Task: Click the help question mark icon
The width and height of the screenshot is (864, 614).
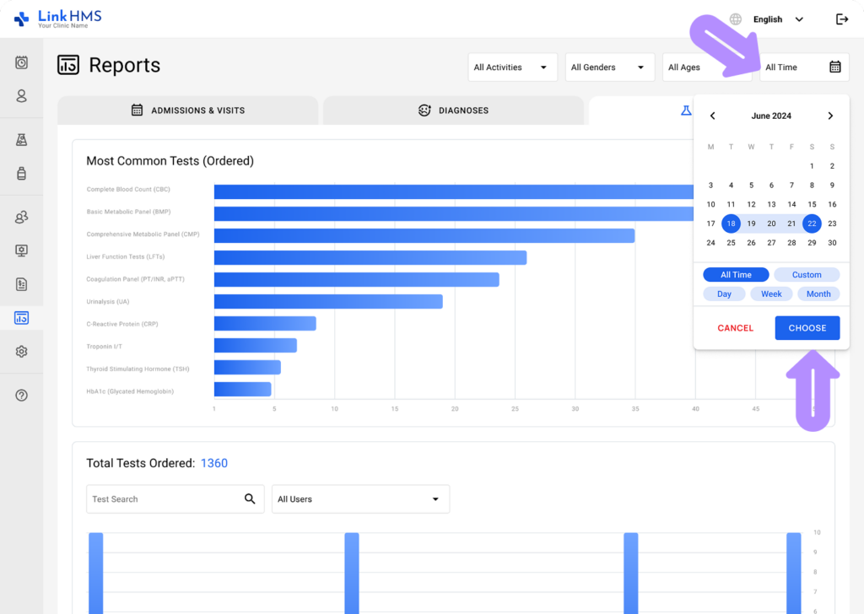Action: [x=21, y=396]
